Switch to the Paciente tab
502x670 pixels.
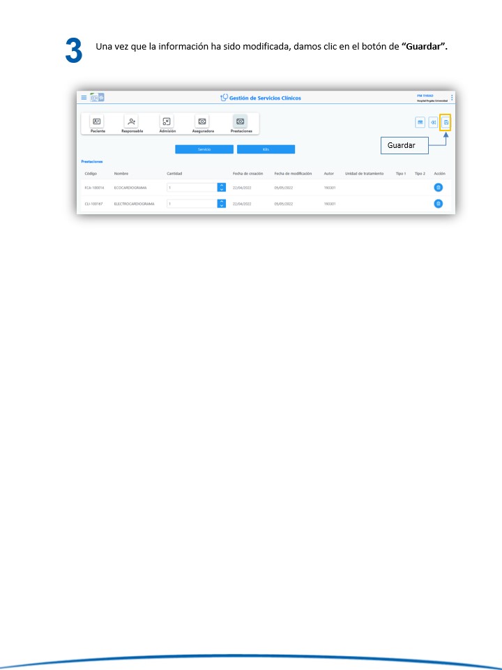[98, 124]
